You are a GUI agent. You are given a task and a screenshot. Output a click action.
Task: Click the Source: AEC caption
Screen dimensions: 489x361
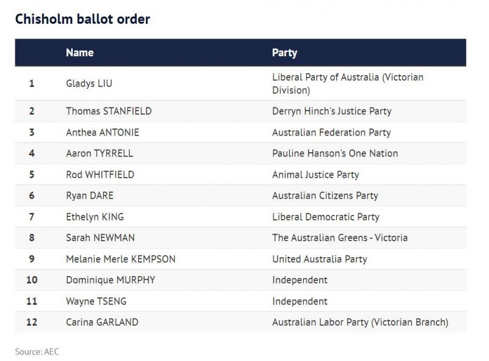[37, 352]
